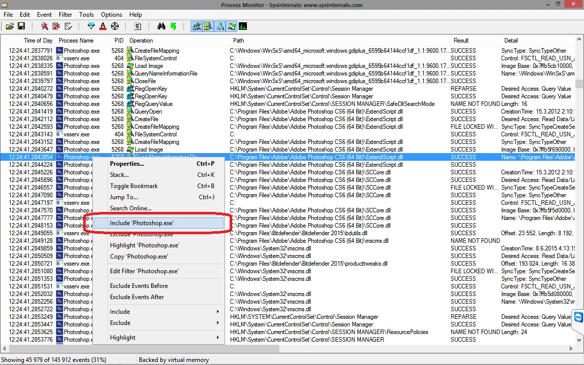Click horizontal scrollbar right arrow
584x365 pixels.
571,349
